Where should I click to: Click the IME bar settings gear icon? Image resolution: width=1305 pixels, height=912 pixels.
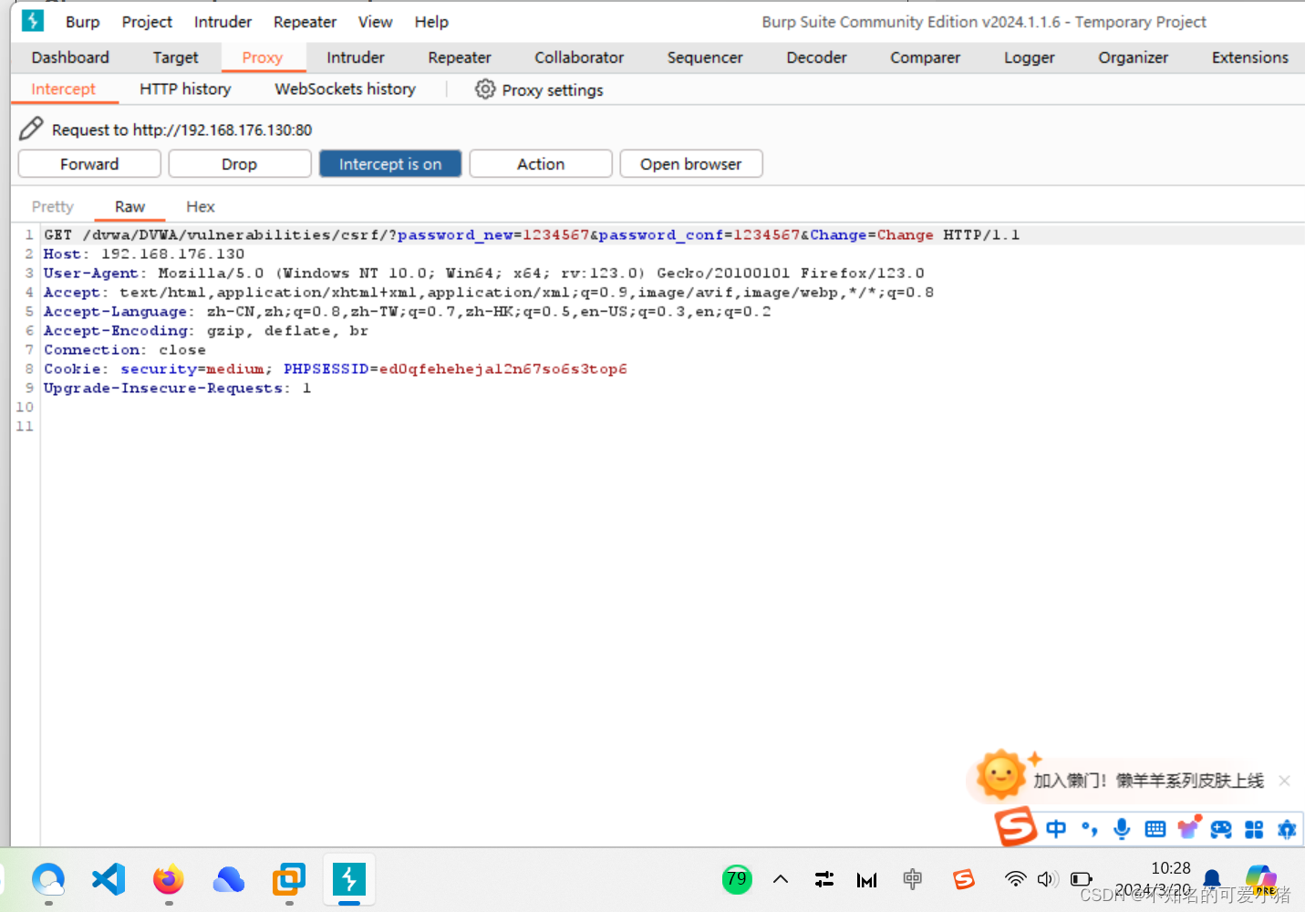tap(1286, 828)
